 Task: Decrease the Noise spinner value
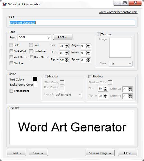point(88,54)
